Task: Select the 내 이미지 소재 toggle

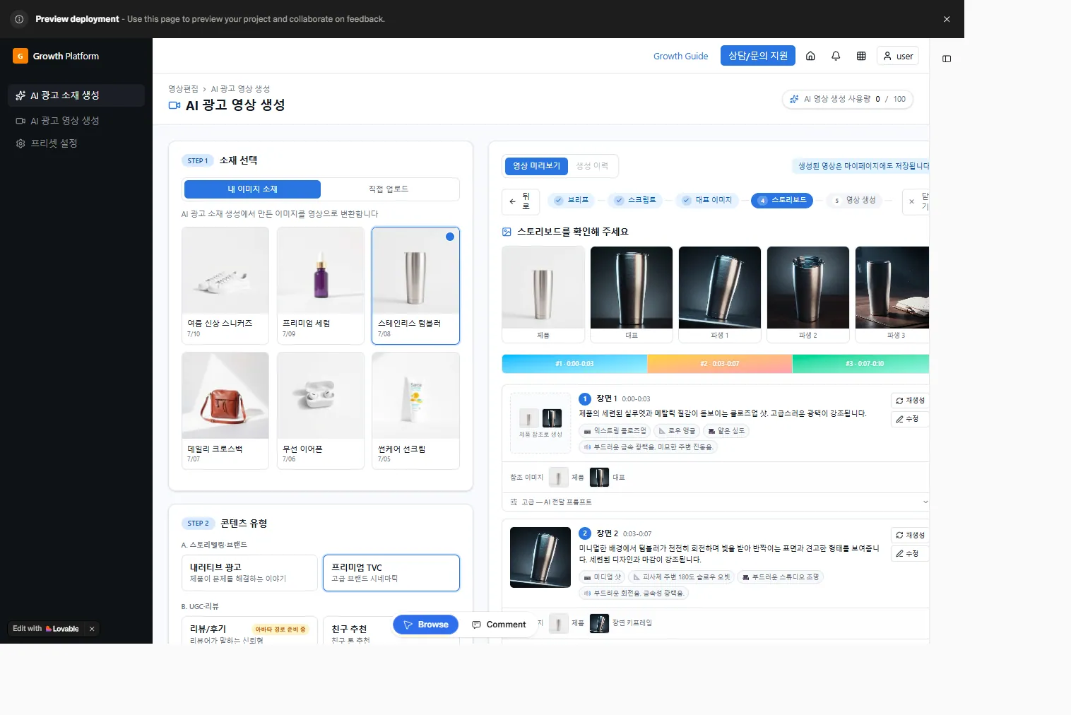Action: [252, 189]
